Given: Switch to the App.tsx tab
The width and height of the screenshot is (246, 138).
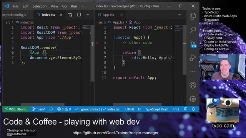Looking at the screenshot, I should pos(108,15).
